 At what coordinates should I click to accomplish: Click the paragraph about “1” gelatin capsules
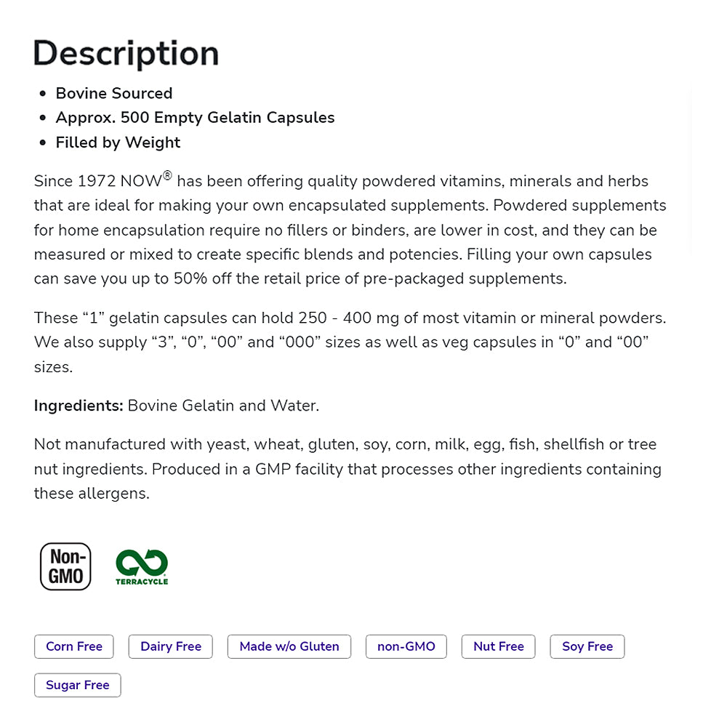[349, 342]
